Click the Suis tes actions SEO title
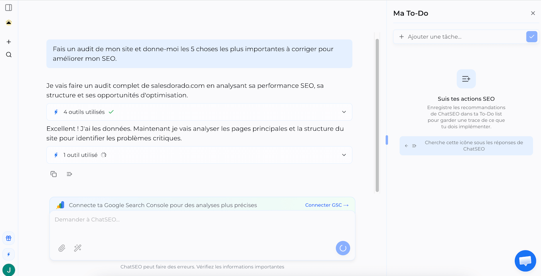 click(466, 99)
